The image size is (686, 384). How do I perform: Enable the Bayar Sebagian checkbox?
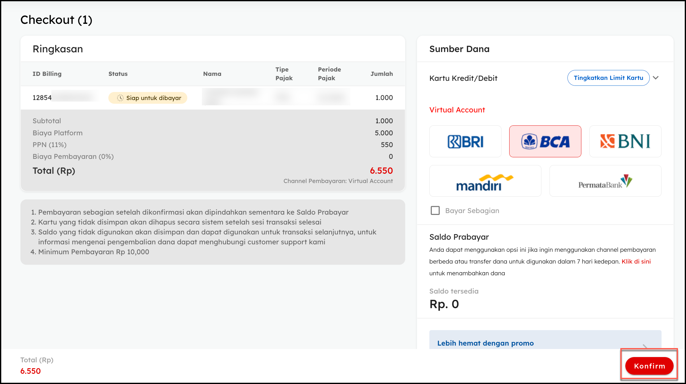435,211
